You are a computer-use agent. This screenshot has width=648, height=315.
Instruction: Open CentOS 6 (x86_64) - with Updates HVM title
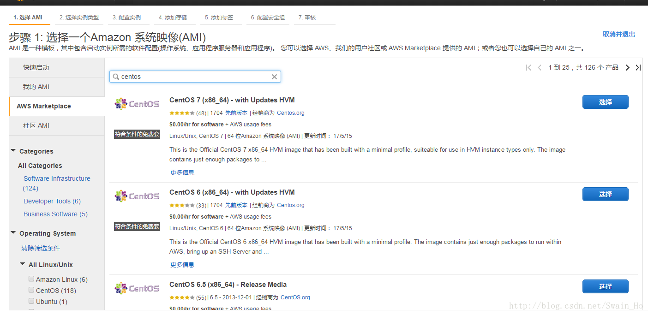click(232, 192)
